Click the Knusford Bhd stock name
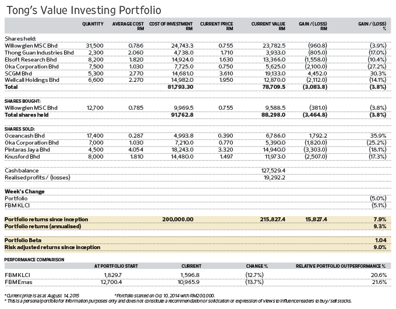 tap(22, 157)
